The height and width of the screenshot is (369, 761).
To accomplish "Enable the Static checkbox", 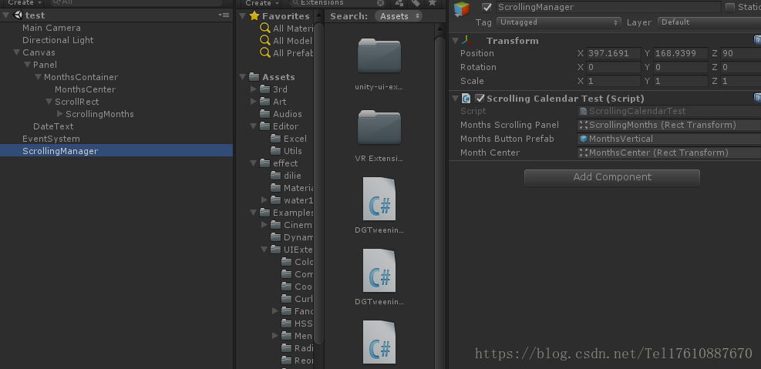I will point(730,8).
